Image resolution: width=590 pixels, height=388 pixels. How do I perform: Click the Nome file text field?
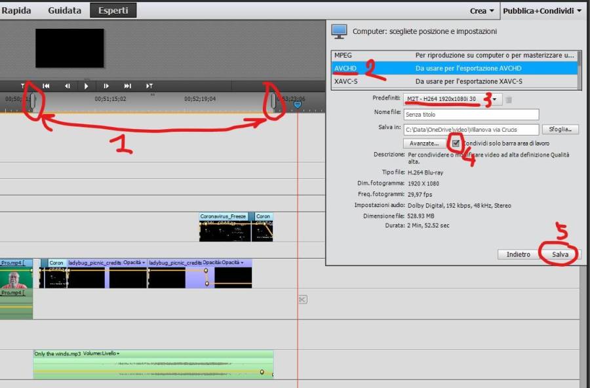click(471, 114)
